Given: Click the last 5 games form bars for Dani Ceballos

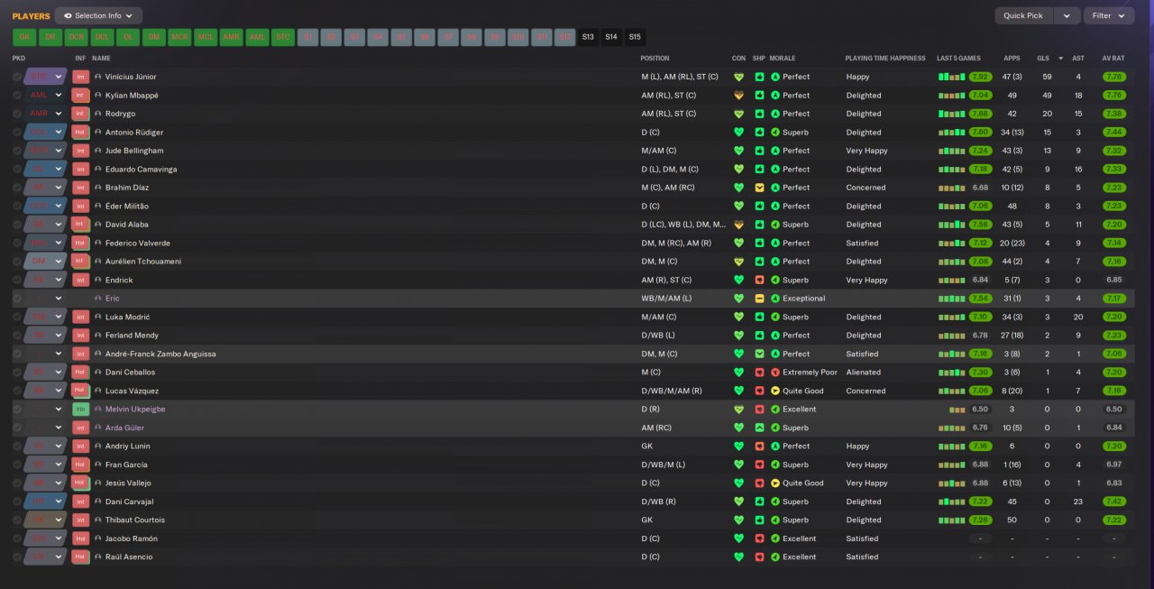Looking at the screenshot, I should [x=952, y=373].
